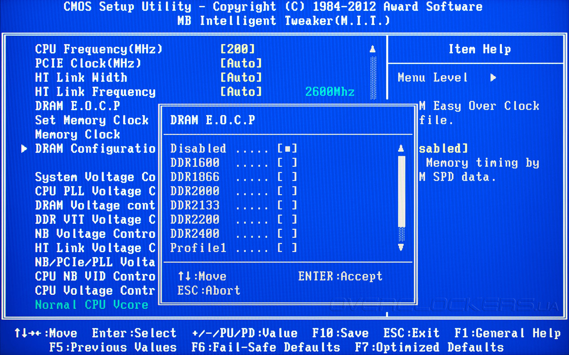
Task: Select the DRAM Voltage control row
Action: [96, 205]
